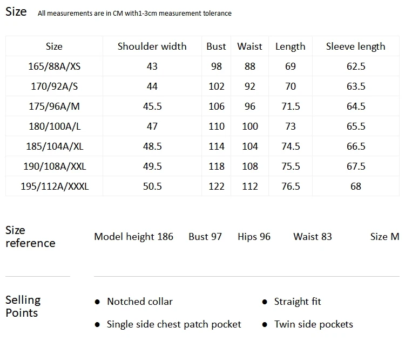Select the Waist column header

pos(249,46)
